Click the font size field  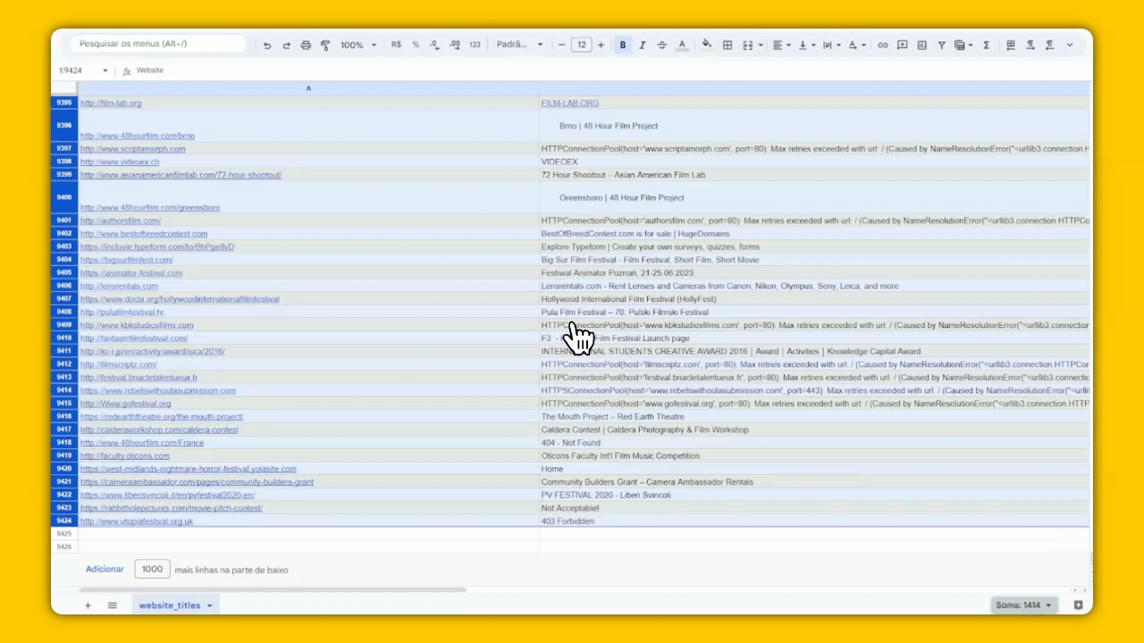pos(582,45)
